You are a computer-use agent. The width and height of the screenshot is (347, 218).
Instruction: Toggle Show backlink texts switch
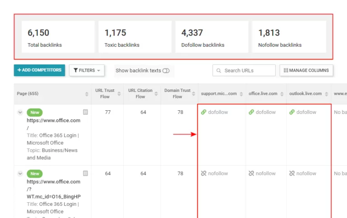(166, 71)
